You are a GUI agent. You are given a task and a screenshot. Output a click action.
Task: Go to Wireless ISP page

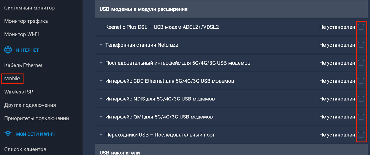[19, 92]
